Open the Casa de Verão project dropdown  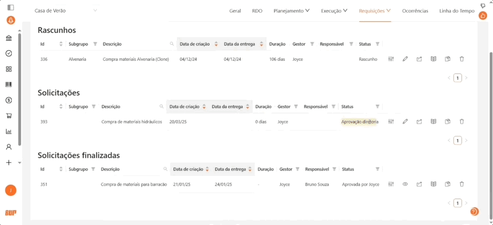(65, 11)
